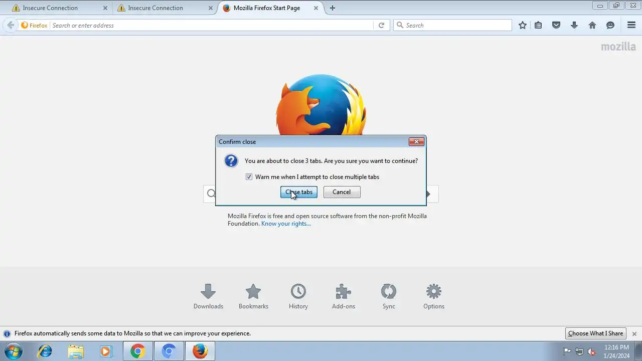Image resolution: width=642 pixels, height=361 pixels.
Task: Click the Choose What I Share button
Action: [595, 333]
